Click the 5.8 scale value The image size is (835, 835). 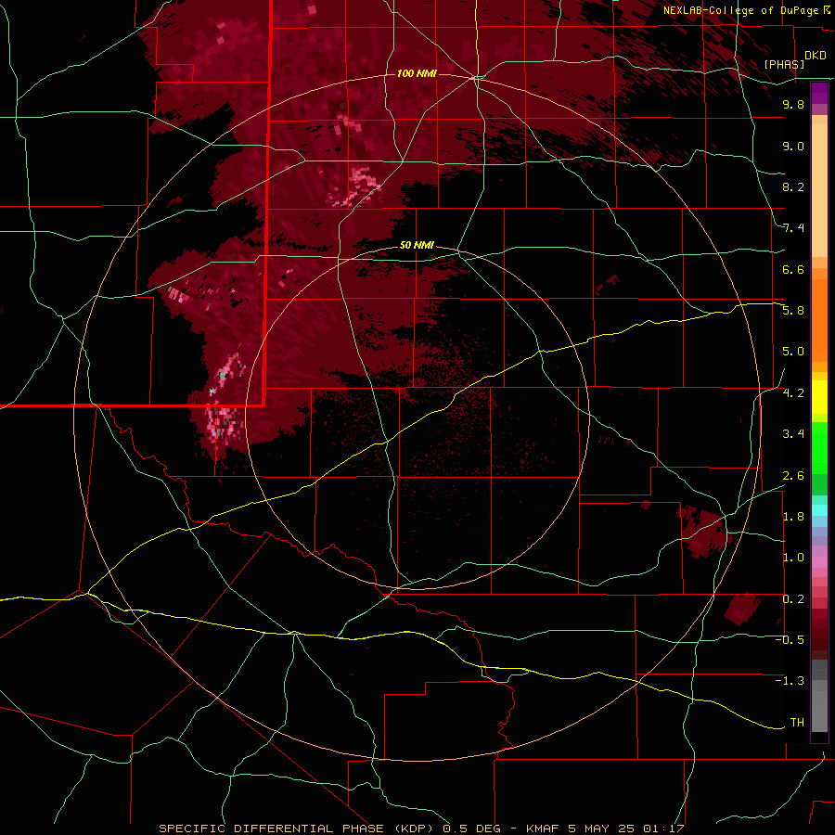[x=793, y=311]
